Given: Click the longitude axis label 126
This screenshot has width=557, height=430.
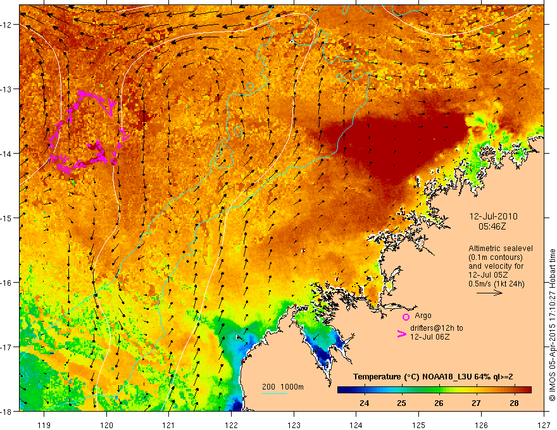Looking at the screenshot, I should pyautogui.click(x=481, y=425).
